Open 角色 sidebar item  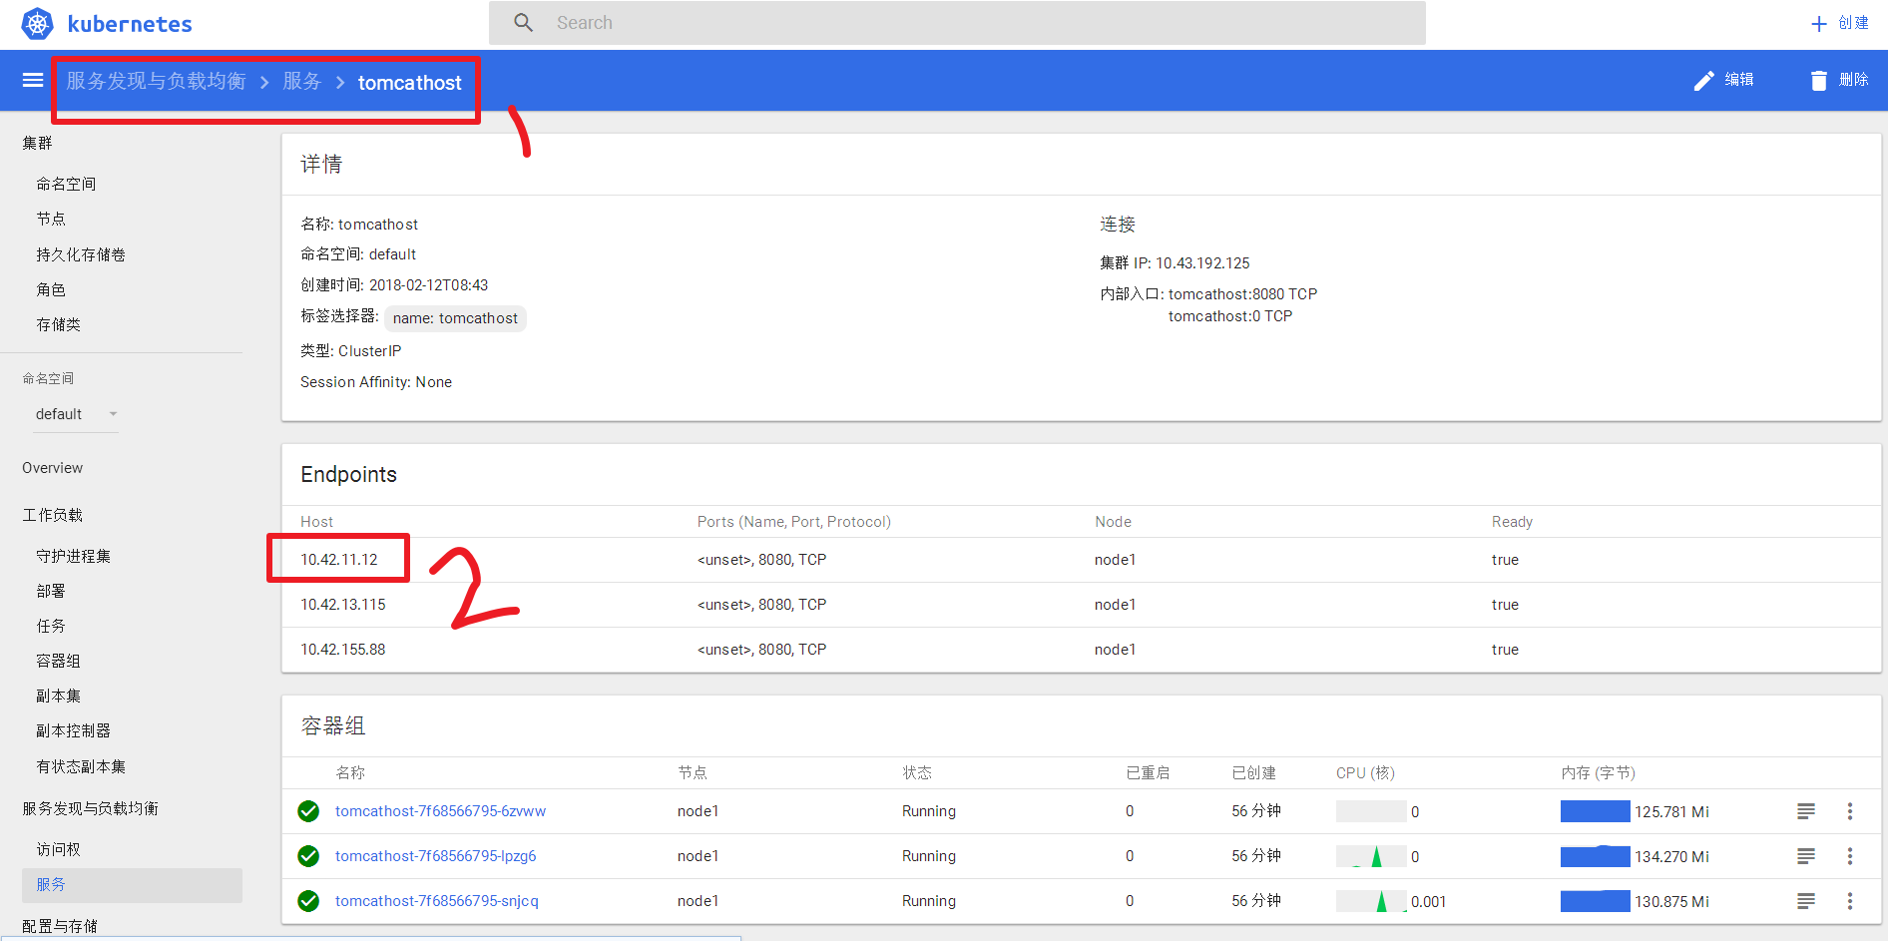pos(51,290)
